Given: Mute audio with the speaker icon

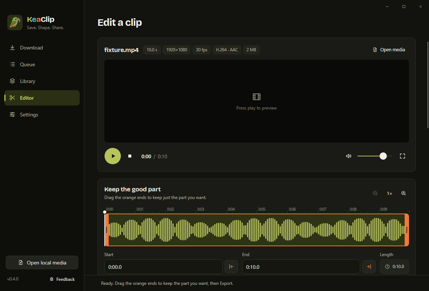Looking at the screenshot, I should (349, 156).
